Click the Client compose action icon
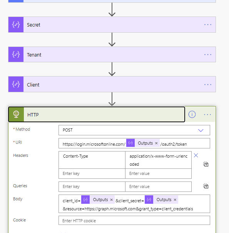This screenshot has height=233, width=229. [x=16, y=85]
